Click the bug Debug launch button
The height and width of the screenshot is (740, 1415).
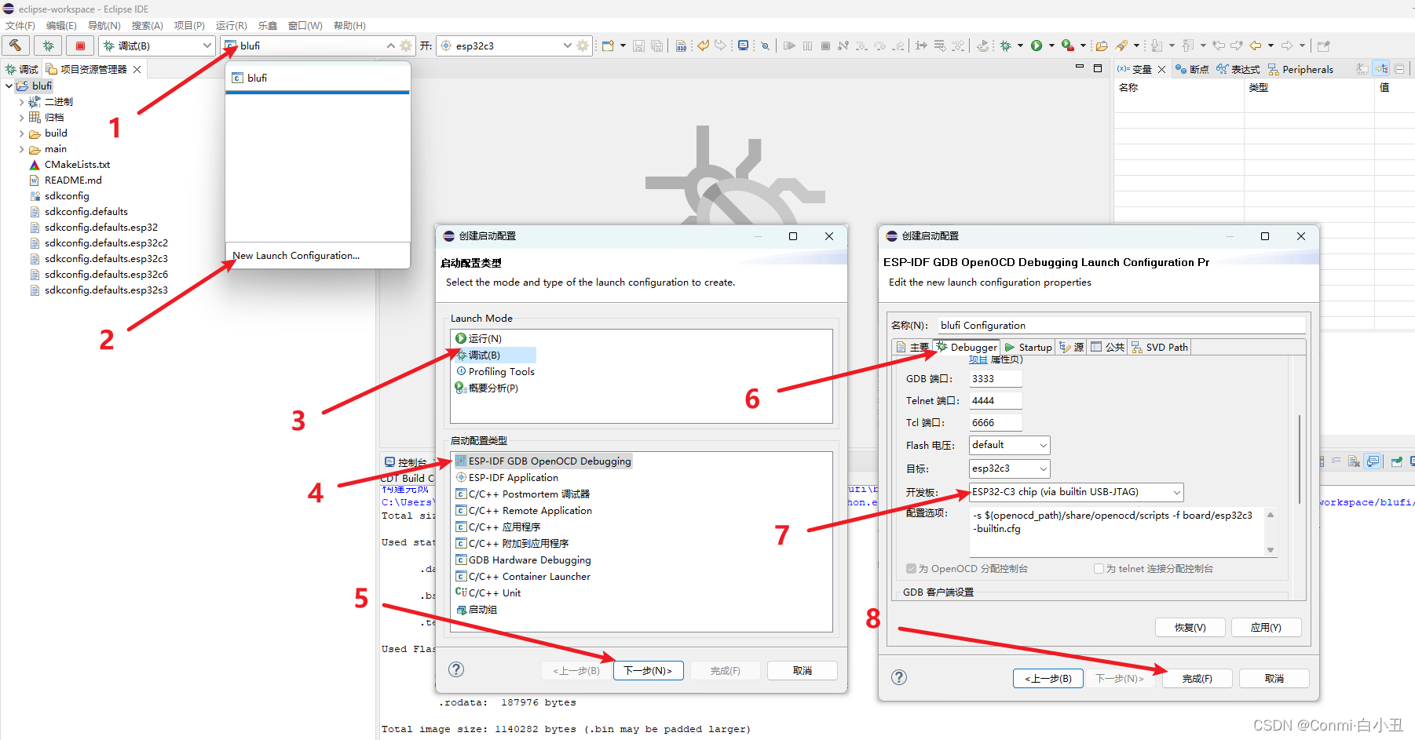48,46
